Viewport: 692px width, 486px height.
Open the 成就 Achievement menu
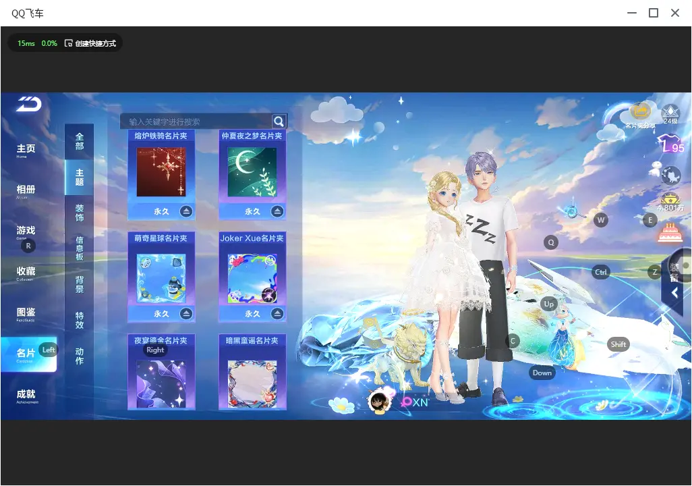(x=26, y=396)
